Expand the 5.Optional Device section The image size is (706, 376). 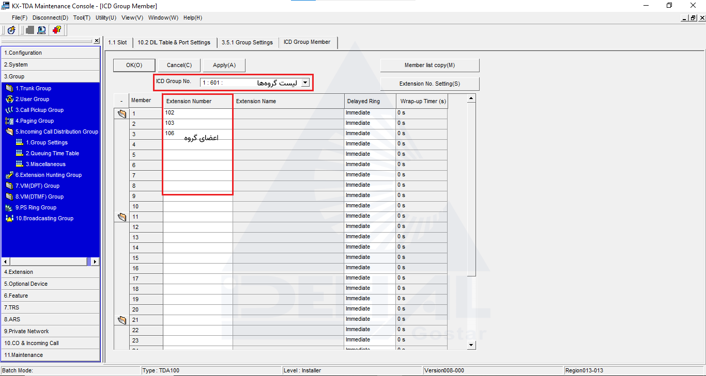coord(51,284)
